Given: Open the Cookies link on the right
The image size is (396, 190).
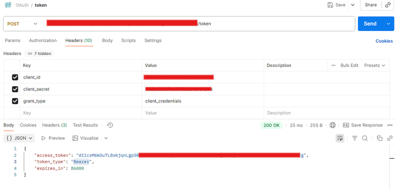Looking at the screenshot, I should 384,41.
